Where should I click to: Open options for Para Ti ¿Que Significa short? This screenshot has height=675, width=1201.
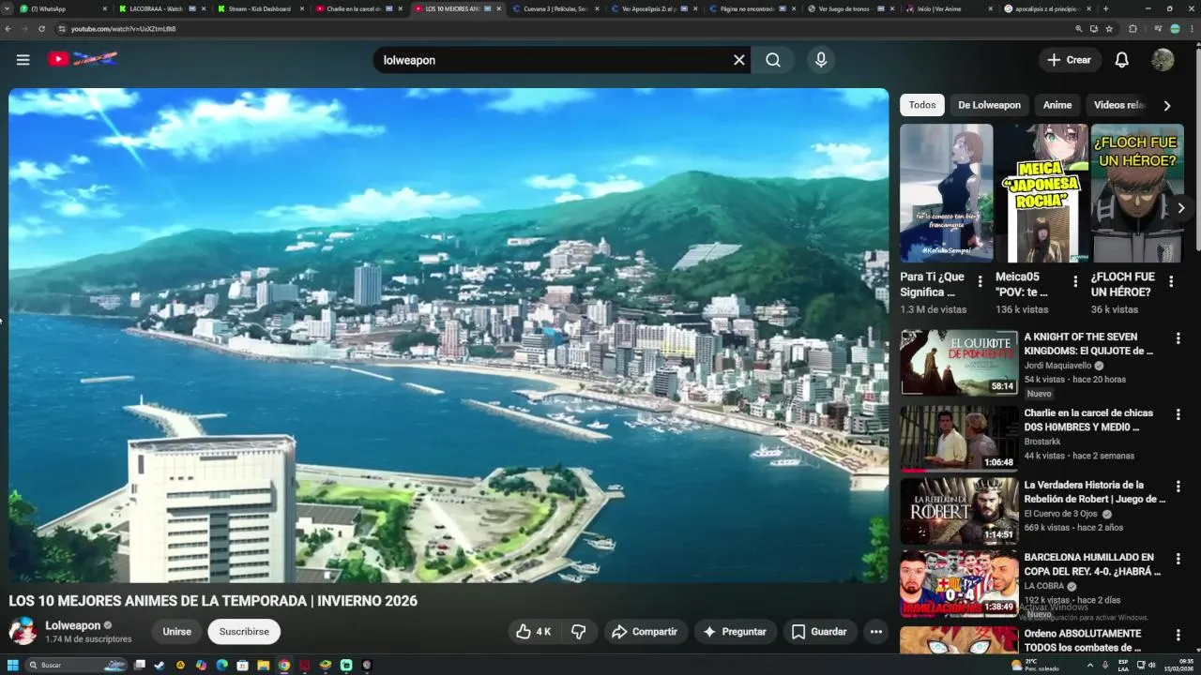click(981, 281)
